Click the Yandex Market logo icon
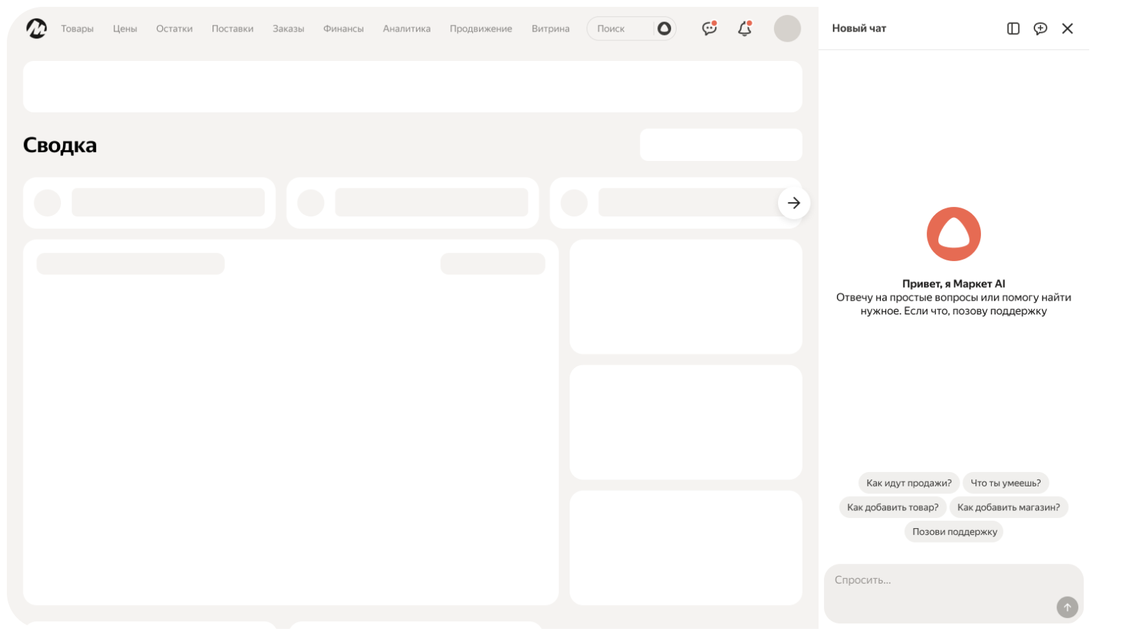This screenshot has height=633, width=1131. coord(36,29)
